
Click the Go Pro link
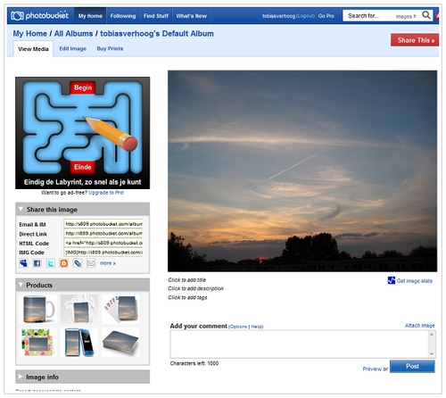click(x=326, y=16)
